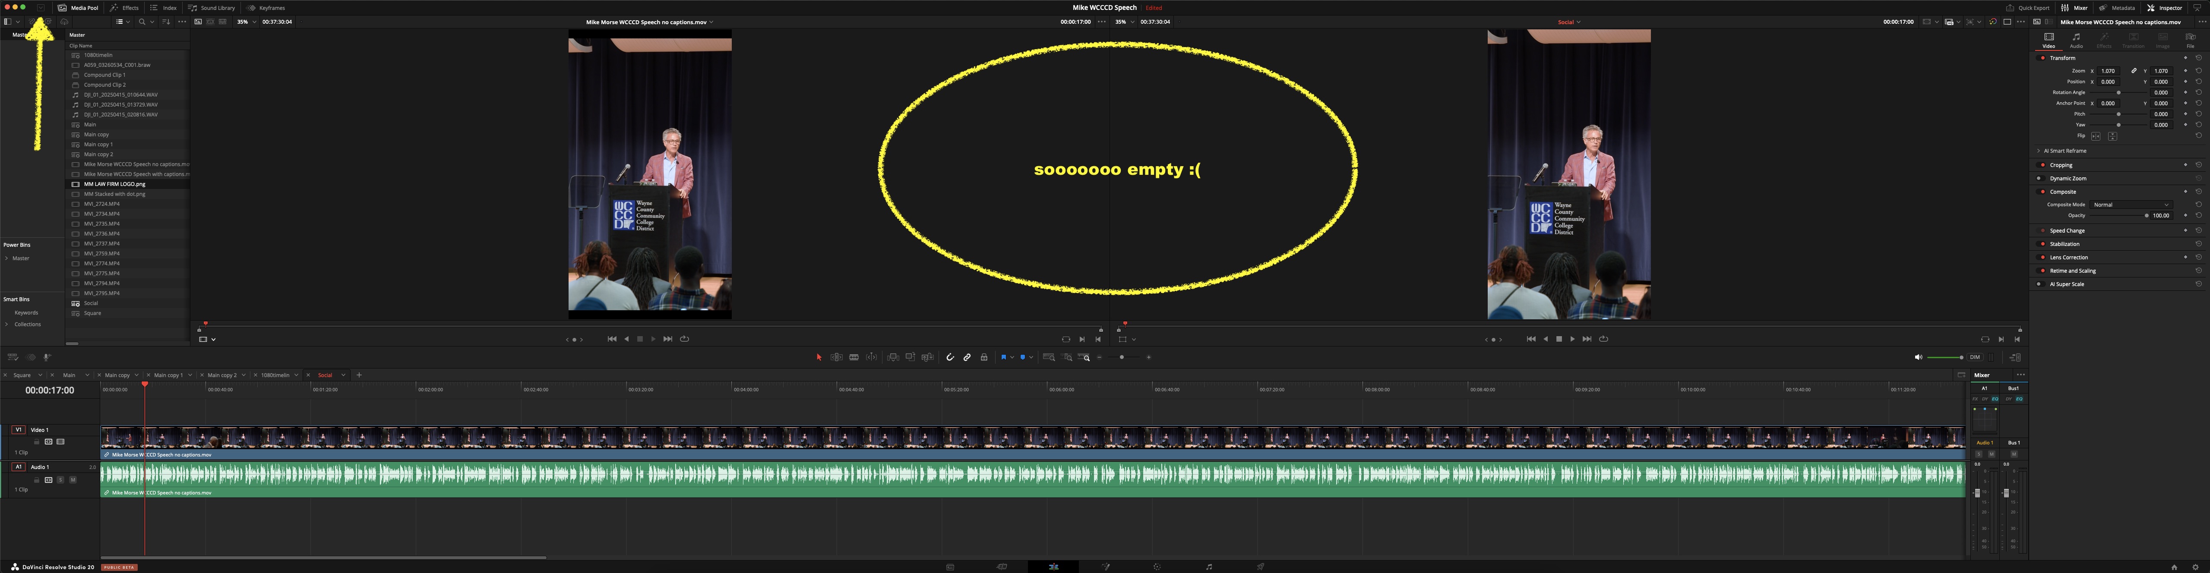Open source viewer zoom 35% dropdown

(247, 22)
